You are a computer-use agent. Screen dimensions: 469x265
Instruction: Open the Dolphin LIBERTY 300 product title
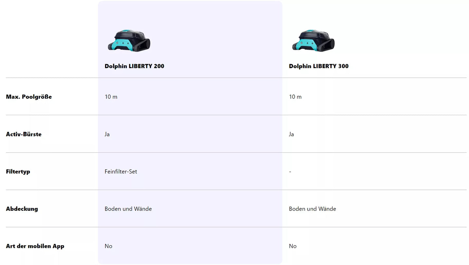pos(319,66)
